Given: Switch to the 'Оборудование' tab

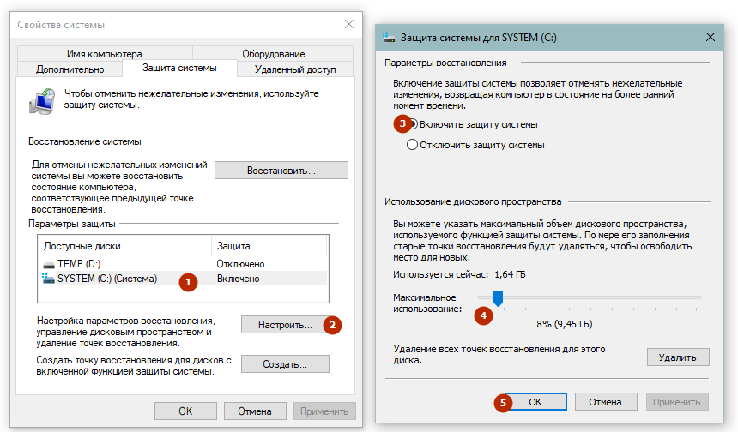Looking at the screenshot, I should pos(273,54).
